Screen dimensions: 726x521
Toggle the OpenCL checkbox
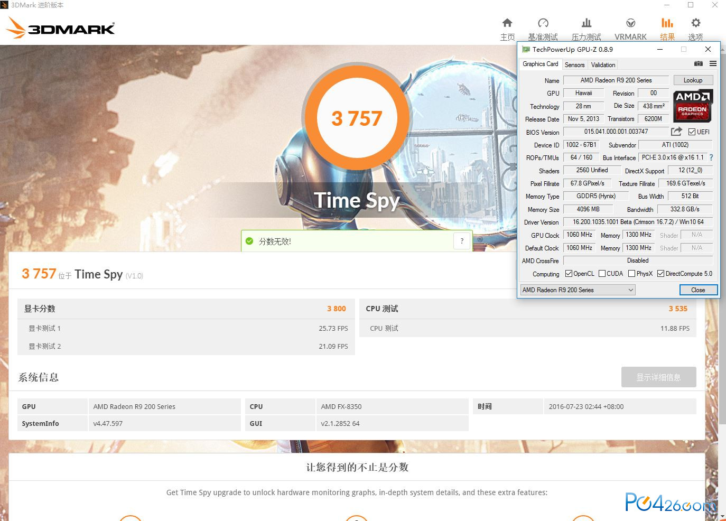pos(569,274)
